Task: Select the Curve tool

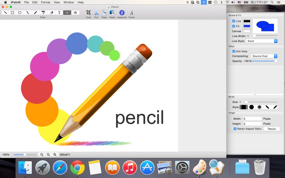Action: (x=28, y=12)
